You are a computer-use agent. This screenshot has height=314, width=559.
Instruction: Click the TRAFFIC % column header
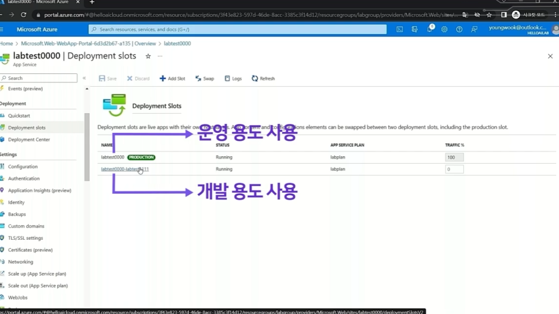point(455,145)
